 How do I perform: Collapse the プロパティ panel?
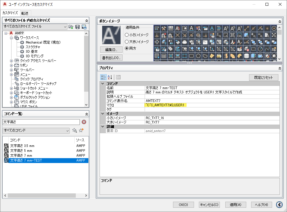point(280,68)
